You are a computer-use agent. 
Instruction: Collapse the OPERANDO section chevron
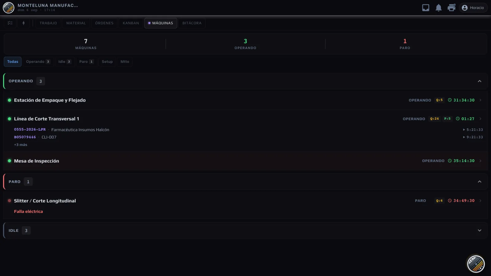pos(480,81)
